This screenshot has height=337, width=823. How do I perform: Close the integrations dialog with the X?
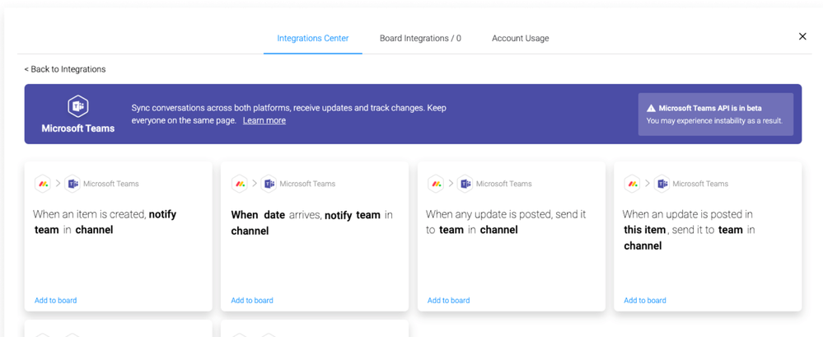point(802,36)
